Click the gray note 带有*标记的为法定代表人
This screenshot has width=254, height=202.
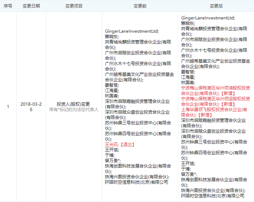click(74, 110)
